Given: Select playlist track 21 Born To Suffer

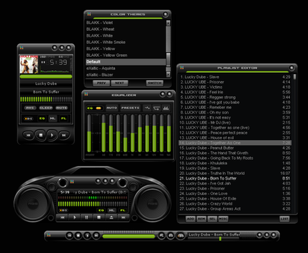Looking at the screenshot, I should point(235,178).
